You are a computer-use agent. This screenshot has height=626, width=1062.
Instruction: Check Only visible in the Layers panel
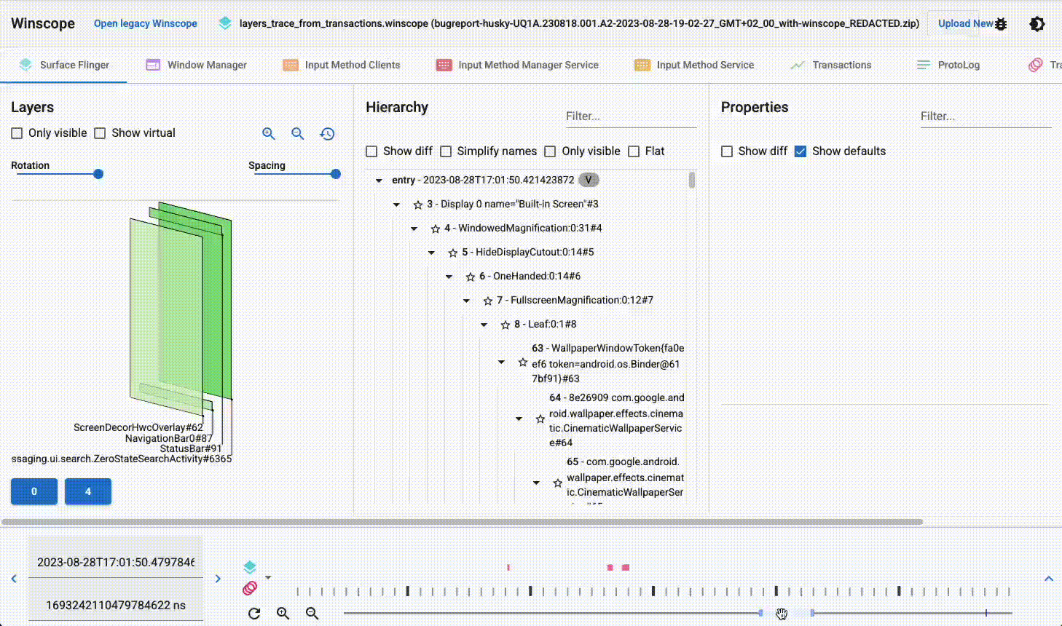[17, 132]
